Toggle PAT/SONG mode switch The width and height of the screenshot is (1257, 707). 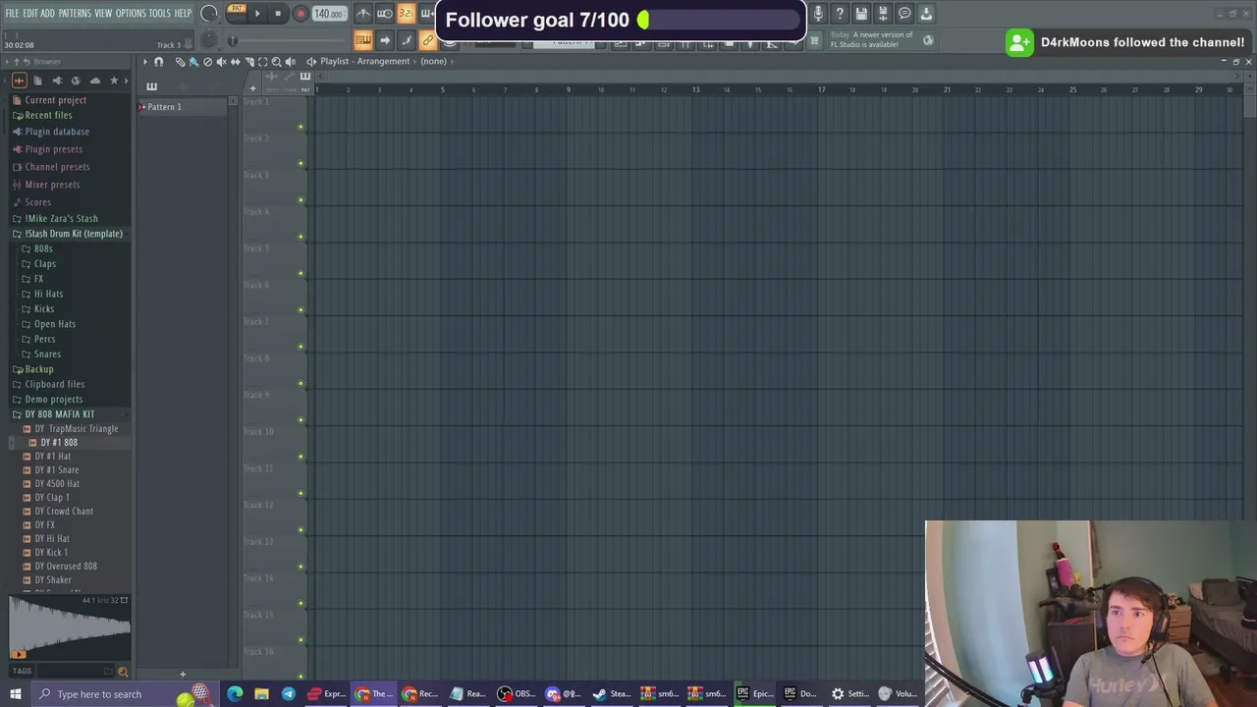pyautogui.click(x=236, y=13)
